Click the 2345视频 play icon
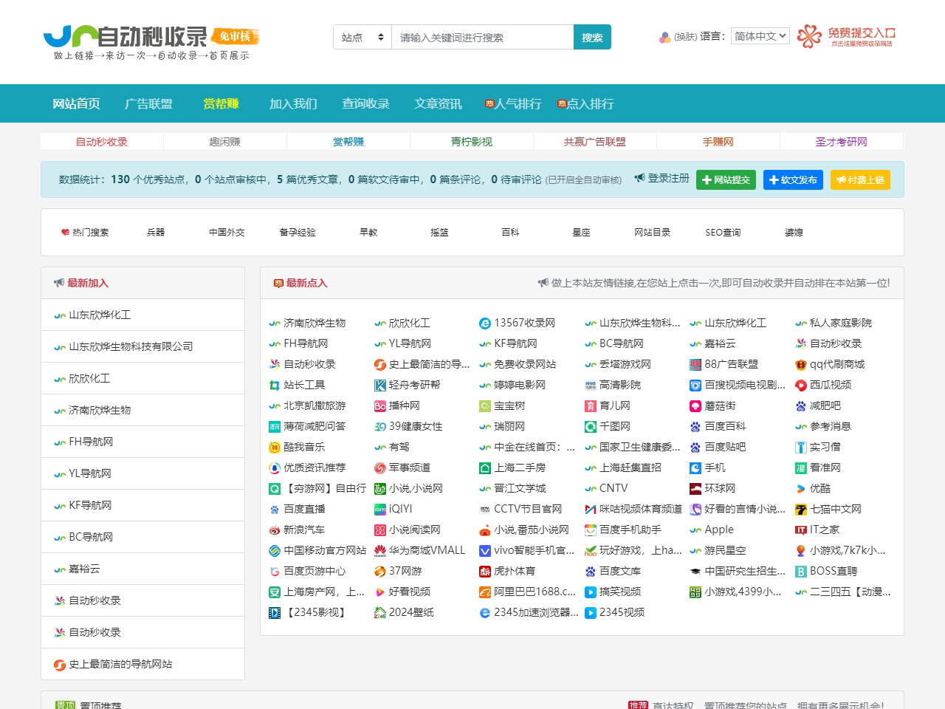Image resolution: width=945 pixels, height=709 pixels. [x=591, y=612]
